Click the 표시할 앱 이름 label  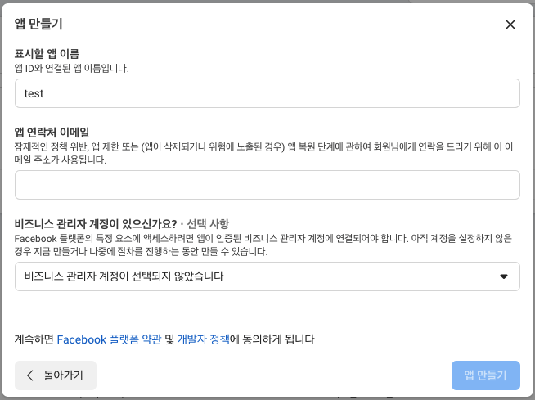(x=47, y=54)
